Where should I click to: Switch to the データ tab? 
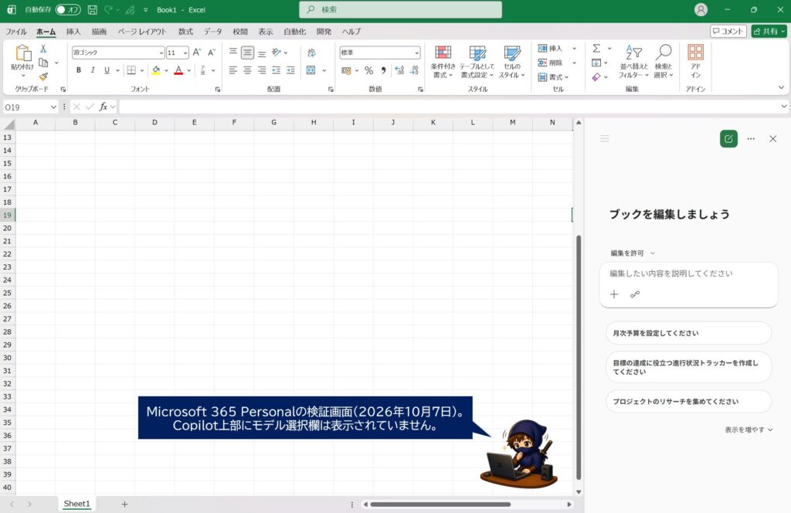213,31
